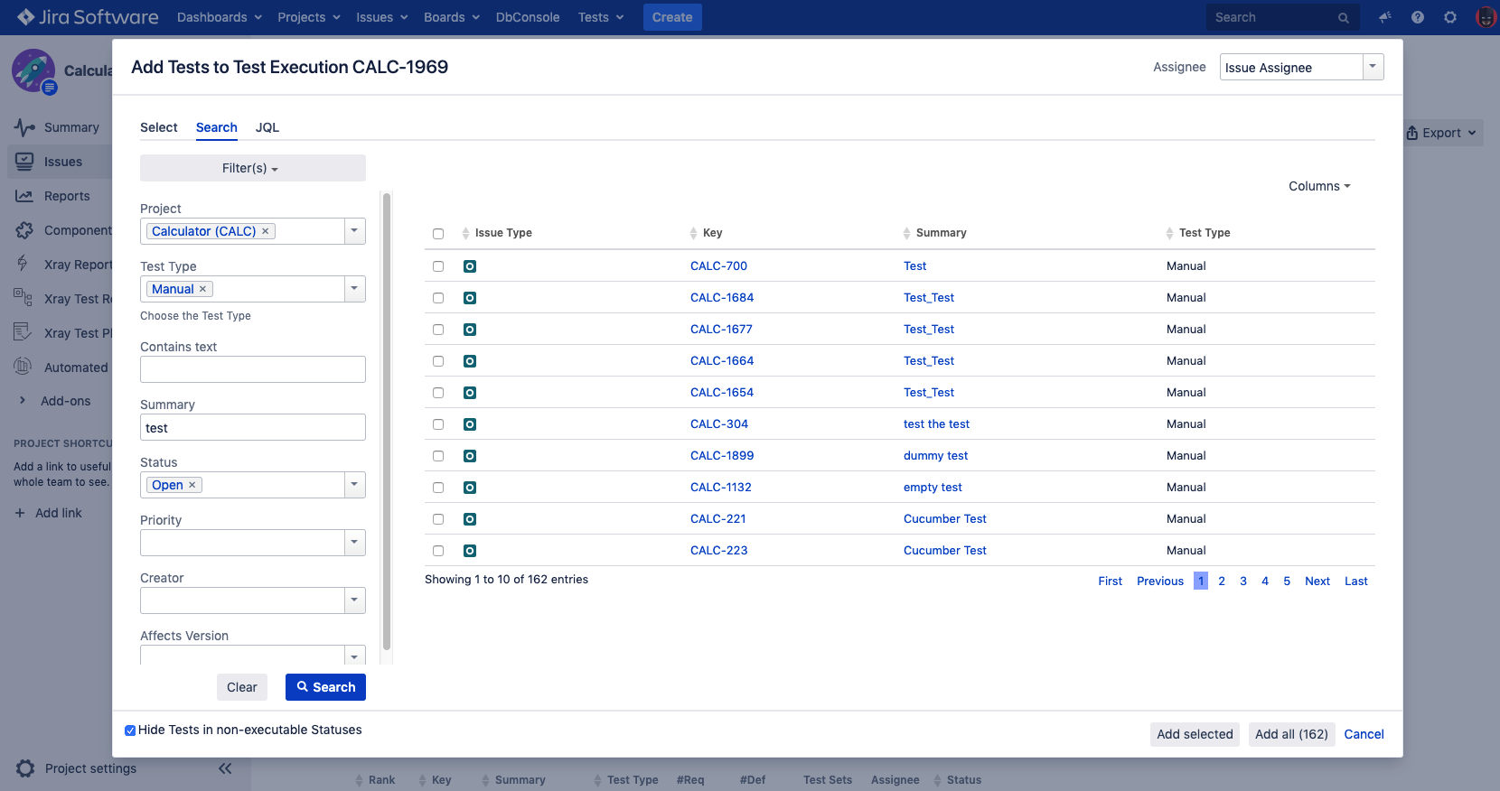Viewport: 1500px width, 791px height.
Task: Open the Project field dropdown arrow
Action: (x=355, y=231)
